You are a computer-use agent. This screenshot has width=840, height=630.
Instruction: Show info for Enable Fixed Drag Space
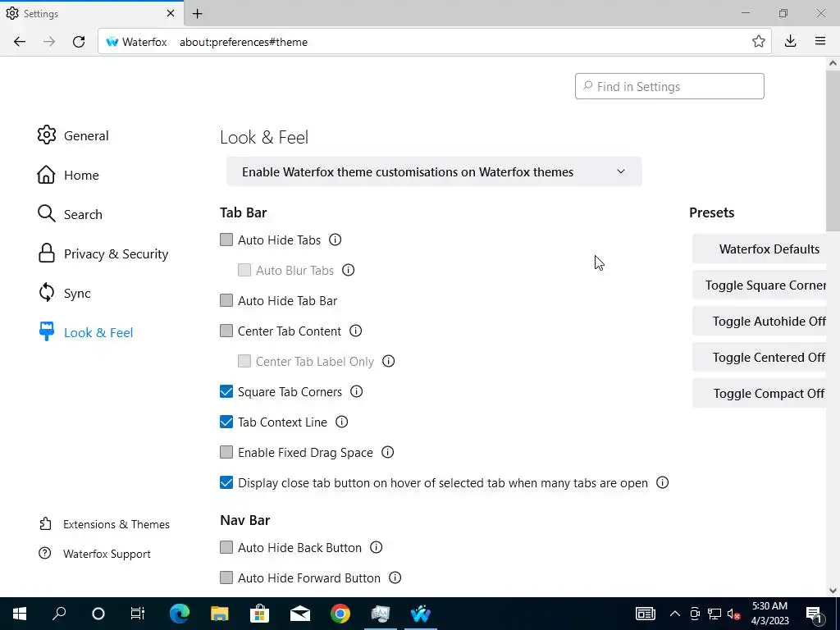click(x=387, y=452)
